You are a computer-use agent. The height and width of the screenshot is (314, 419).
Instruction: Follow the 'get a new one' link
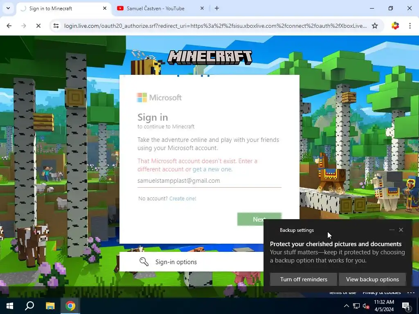click(x=212, y=169)
